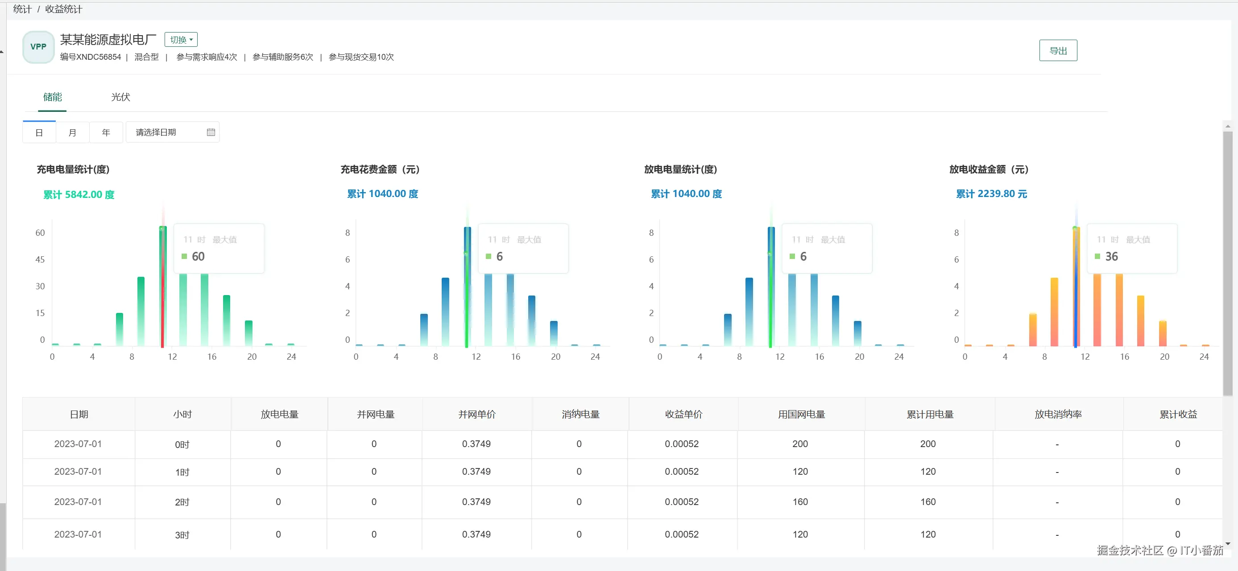Click 收益统计 in the breadcrumb
The image size is (1238, 571).
(63, 9)
